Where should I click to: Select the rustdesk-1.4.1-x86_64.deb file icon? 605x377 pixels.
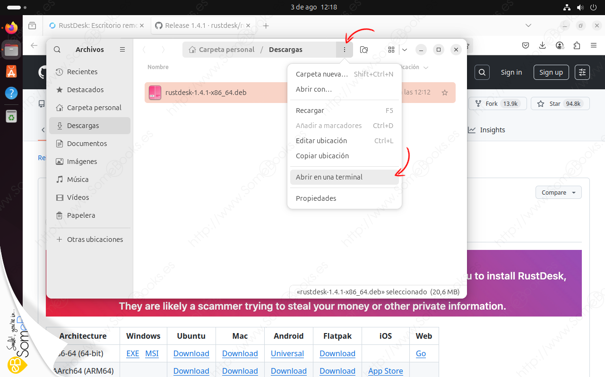click(x=155, y=93)
